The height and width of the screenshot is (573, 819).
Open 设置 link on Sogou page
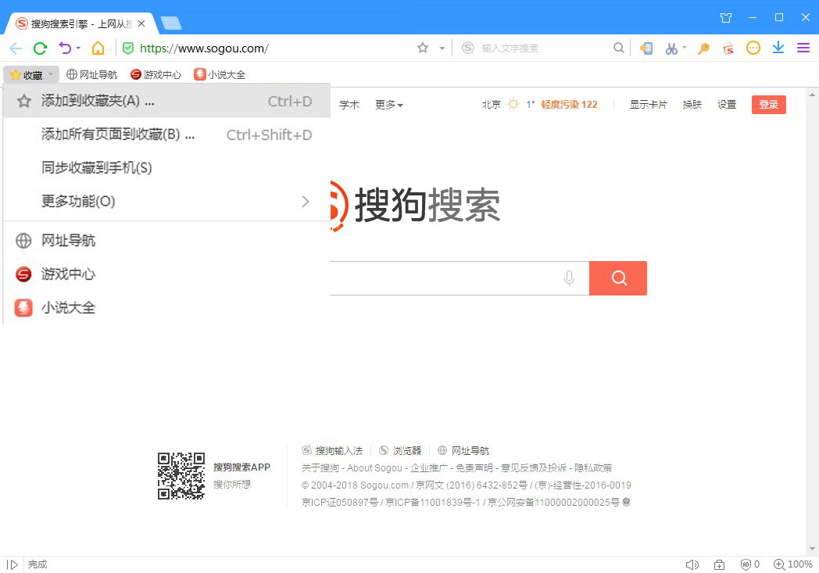tap(727, 105)
